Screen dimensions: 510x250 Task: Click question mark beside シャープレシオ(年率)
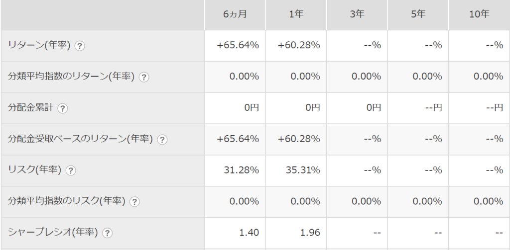click(x=108, y=233)
